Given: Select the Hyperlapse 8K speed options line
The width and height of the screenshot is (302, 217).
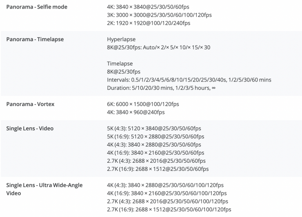Looking at the screenshot, I should (159, 48).
